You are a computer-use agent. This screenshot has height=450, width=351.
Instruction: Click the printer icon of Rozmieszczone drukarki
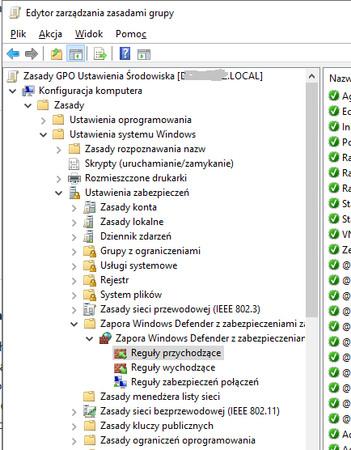[x=74, y=178]
